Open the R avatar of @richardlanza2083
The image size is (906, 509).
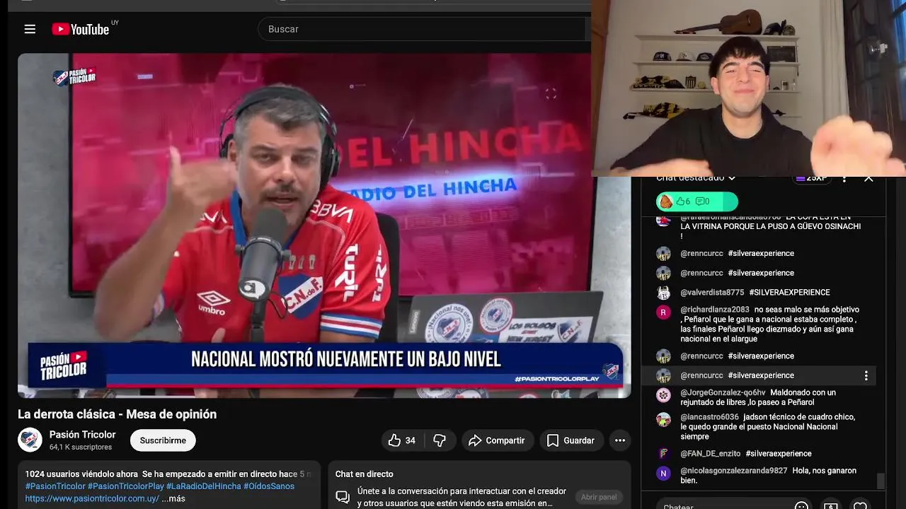[663, 312]
